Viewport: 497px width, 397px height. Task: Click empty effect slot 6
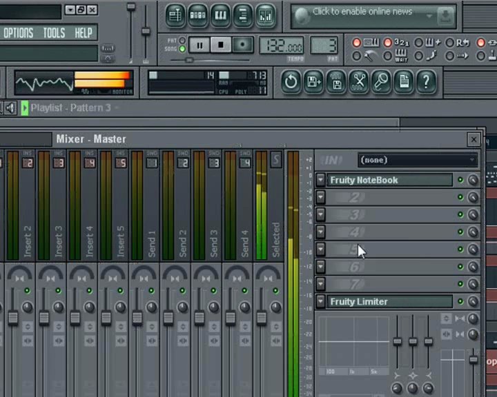coord(390,267)
